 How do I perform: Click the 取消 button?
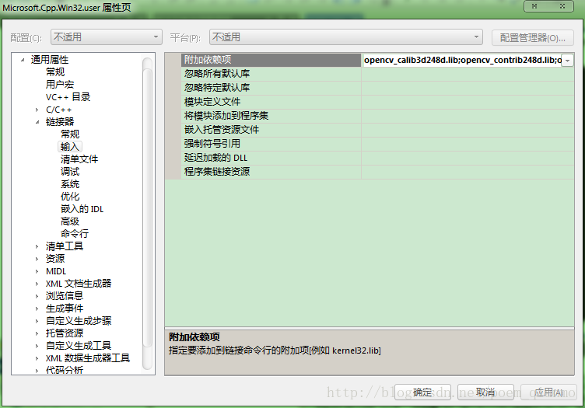pyautogui.click(x=485, y=392)
